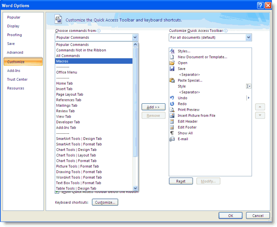Choose Review Tab option
The height and width of the screenshot is (227, 277).
point(94,111)
